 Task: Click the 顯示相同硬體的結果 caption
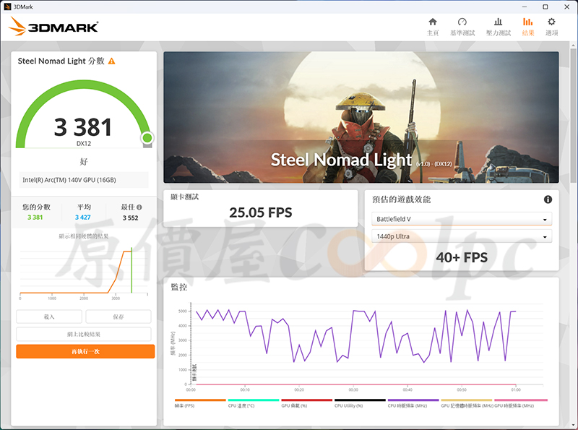point(84,236)
